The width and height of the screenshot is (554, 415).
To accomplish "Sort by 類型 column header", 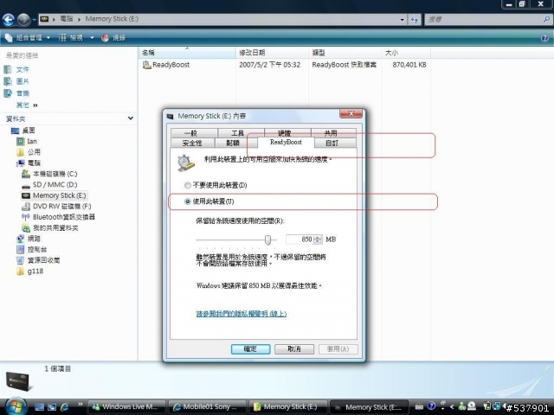I will pos(345,53).
